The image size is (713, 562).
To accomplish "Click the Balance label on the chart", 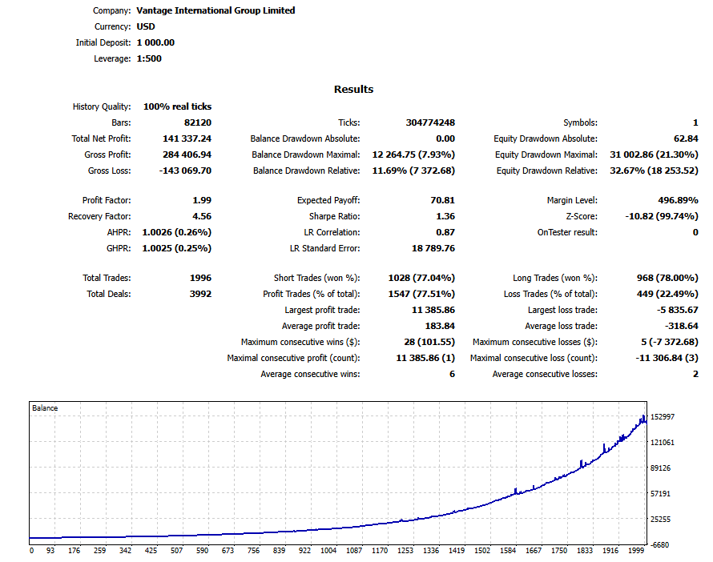I will click(x=46, y=407).
